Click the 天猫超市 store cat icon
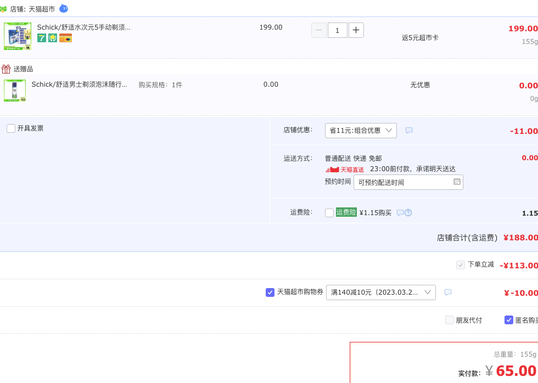Image resolution: width=538 pixels, height=383 pixels. coord(3,9)
